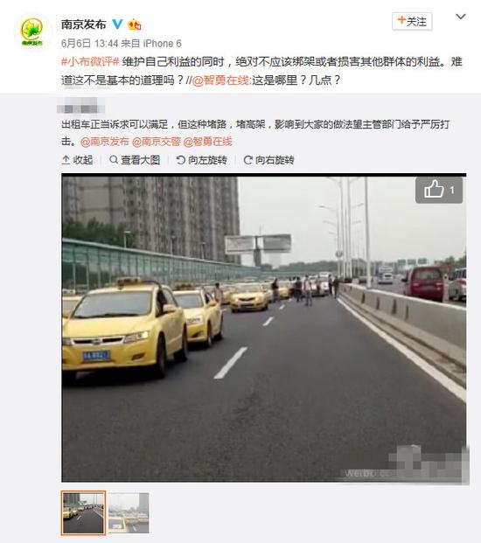
Task: Click the magnifier icon for 查看大图
Action: (x=113, y=160)
